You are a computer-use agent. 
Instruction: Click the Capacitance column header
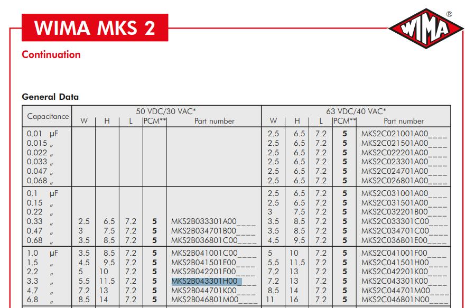point(48,116)
